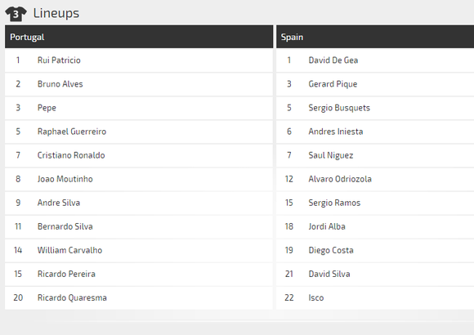This screenshot has height=335, width=474.
Task: Open Ricardo Quaresma's row
Action: pyautogui.click(x=139, y=297)
